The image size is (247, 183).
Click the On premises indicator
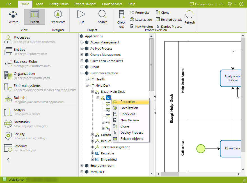click(x=201, y=4)
